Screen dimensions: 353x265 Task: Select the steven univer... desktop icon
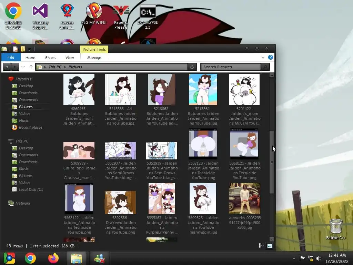point(67,16)
